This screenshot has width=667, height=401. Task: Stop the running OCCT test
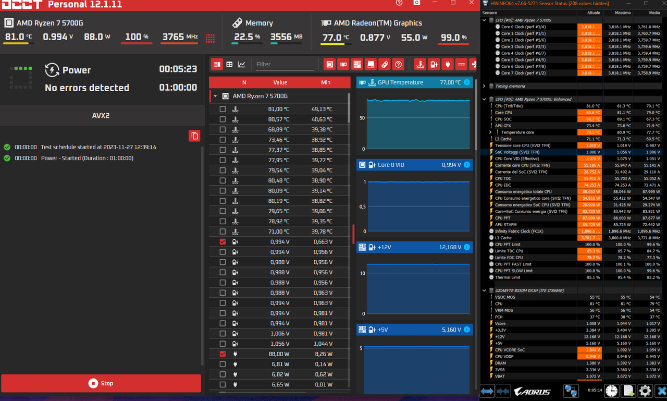click(x=101, y=383)
